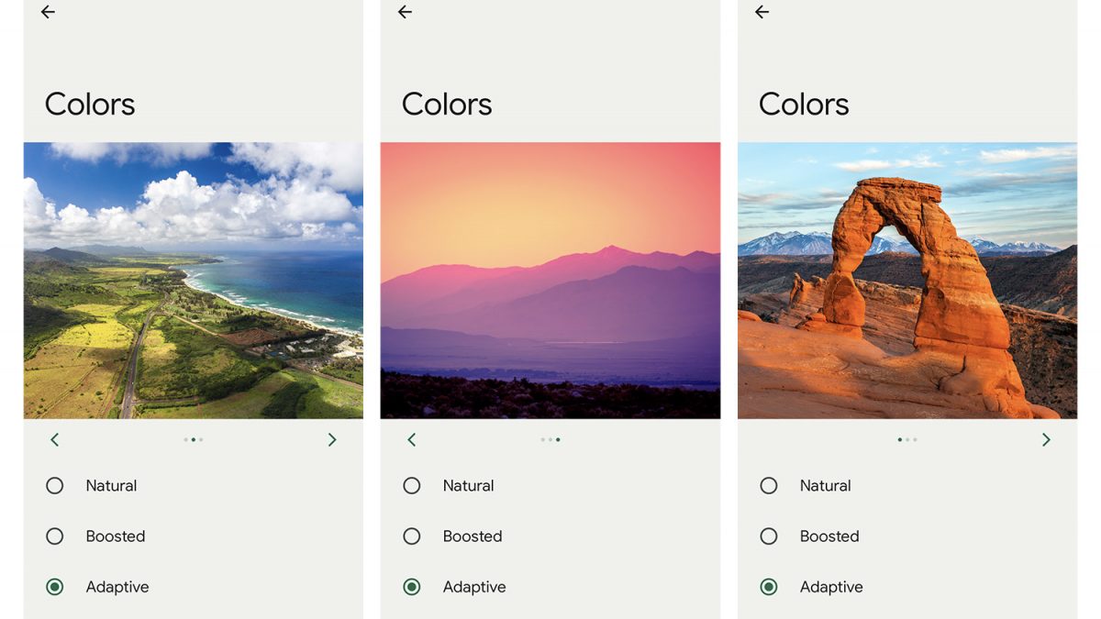
Task: Tap the red rock arch preview image
Action: [907, 281]
